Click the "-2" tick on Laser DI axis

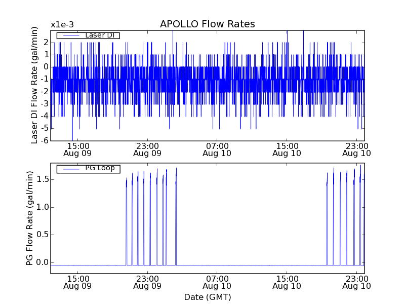(45, 92)
